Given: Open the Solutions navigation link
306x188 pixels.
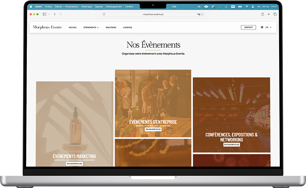Looking at the screenshot, I should [x=111, y=27].
